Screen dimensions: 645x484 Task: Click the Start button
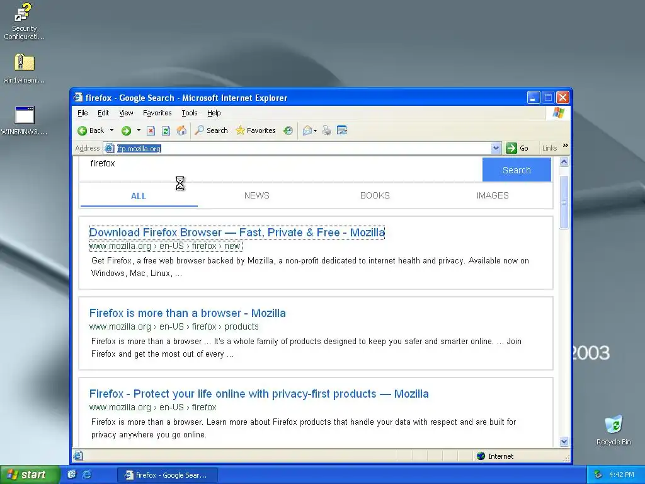pyautogui.click(x=30, y=475)
